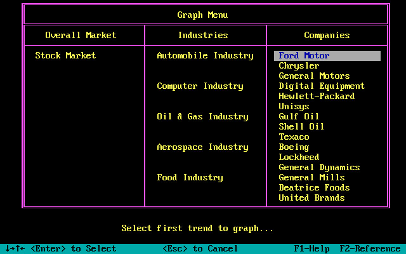Click the Graph Menu title
406x254 pixels.
[x=202, y=15]
